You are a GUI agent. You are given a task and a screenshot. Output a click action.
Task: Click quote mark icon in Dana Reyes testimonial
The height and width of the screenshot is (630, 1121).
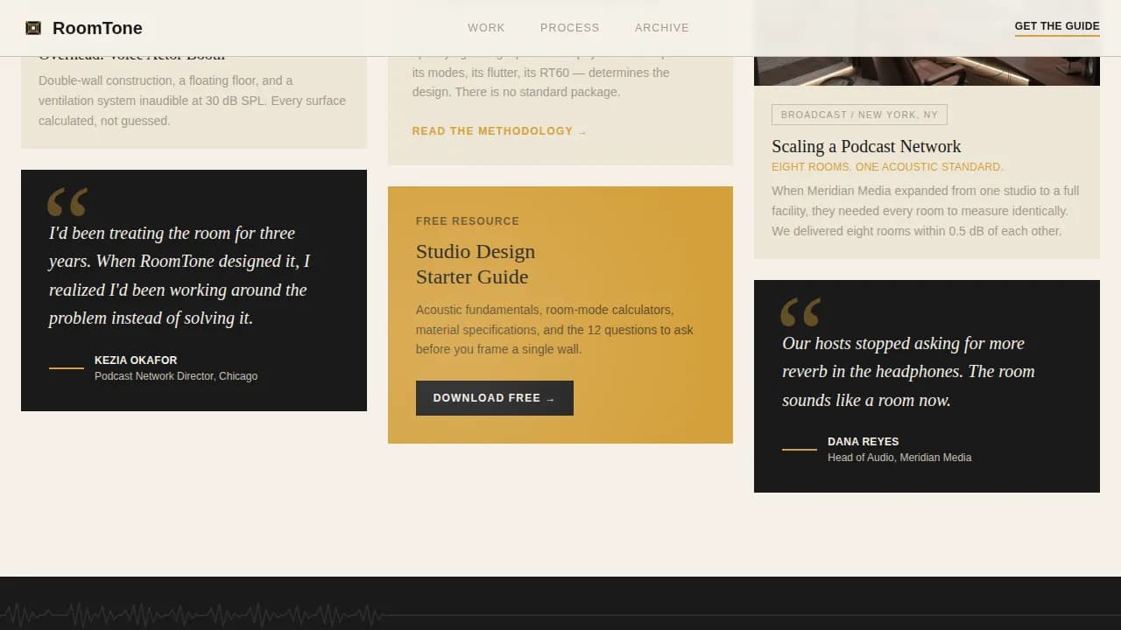(x=800, y=312)
